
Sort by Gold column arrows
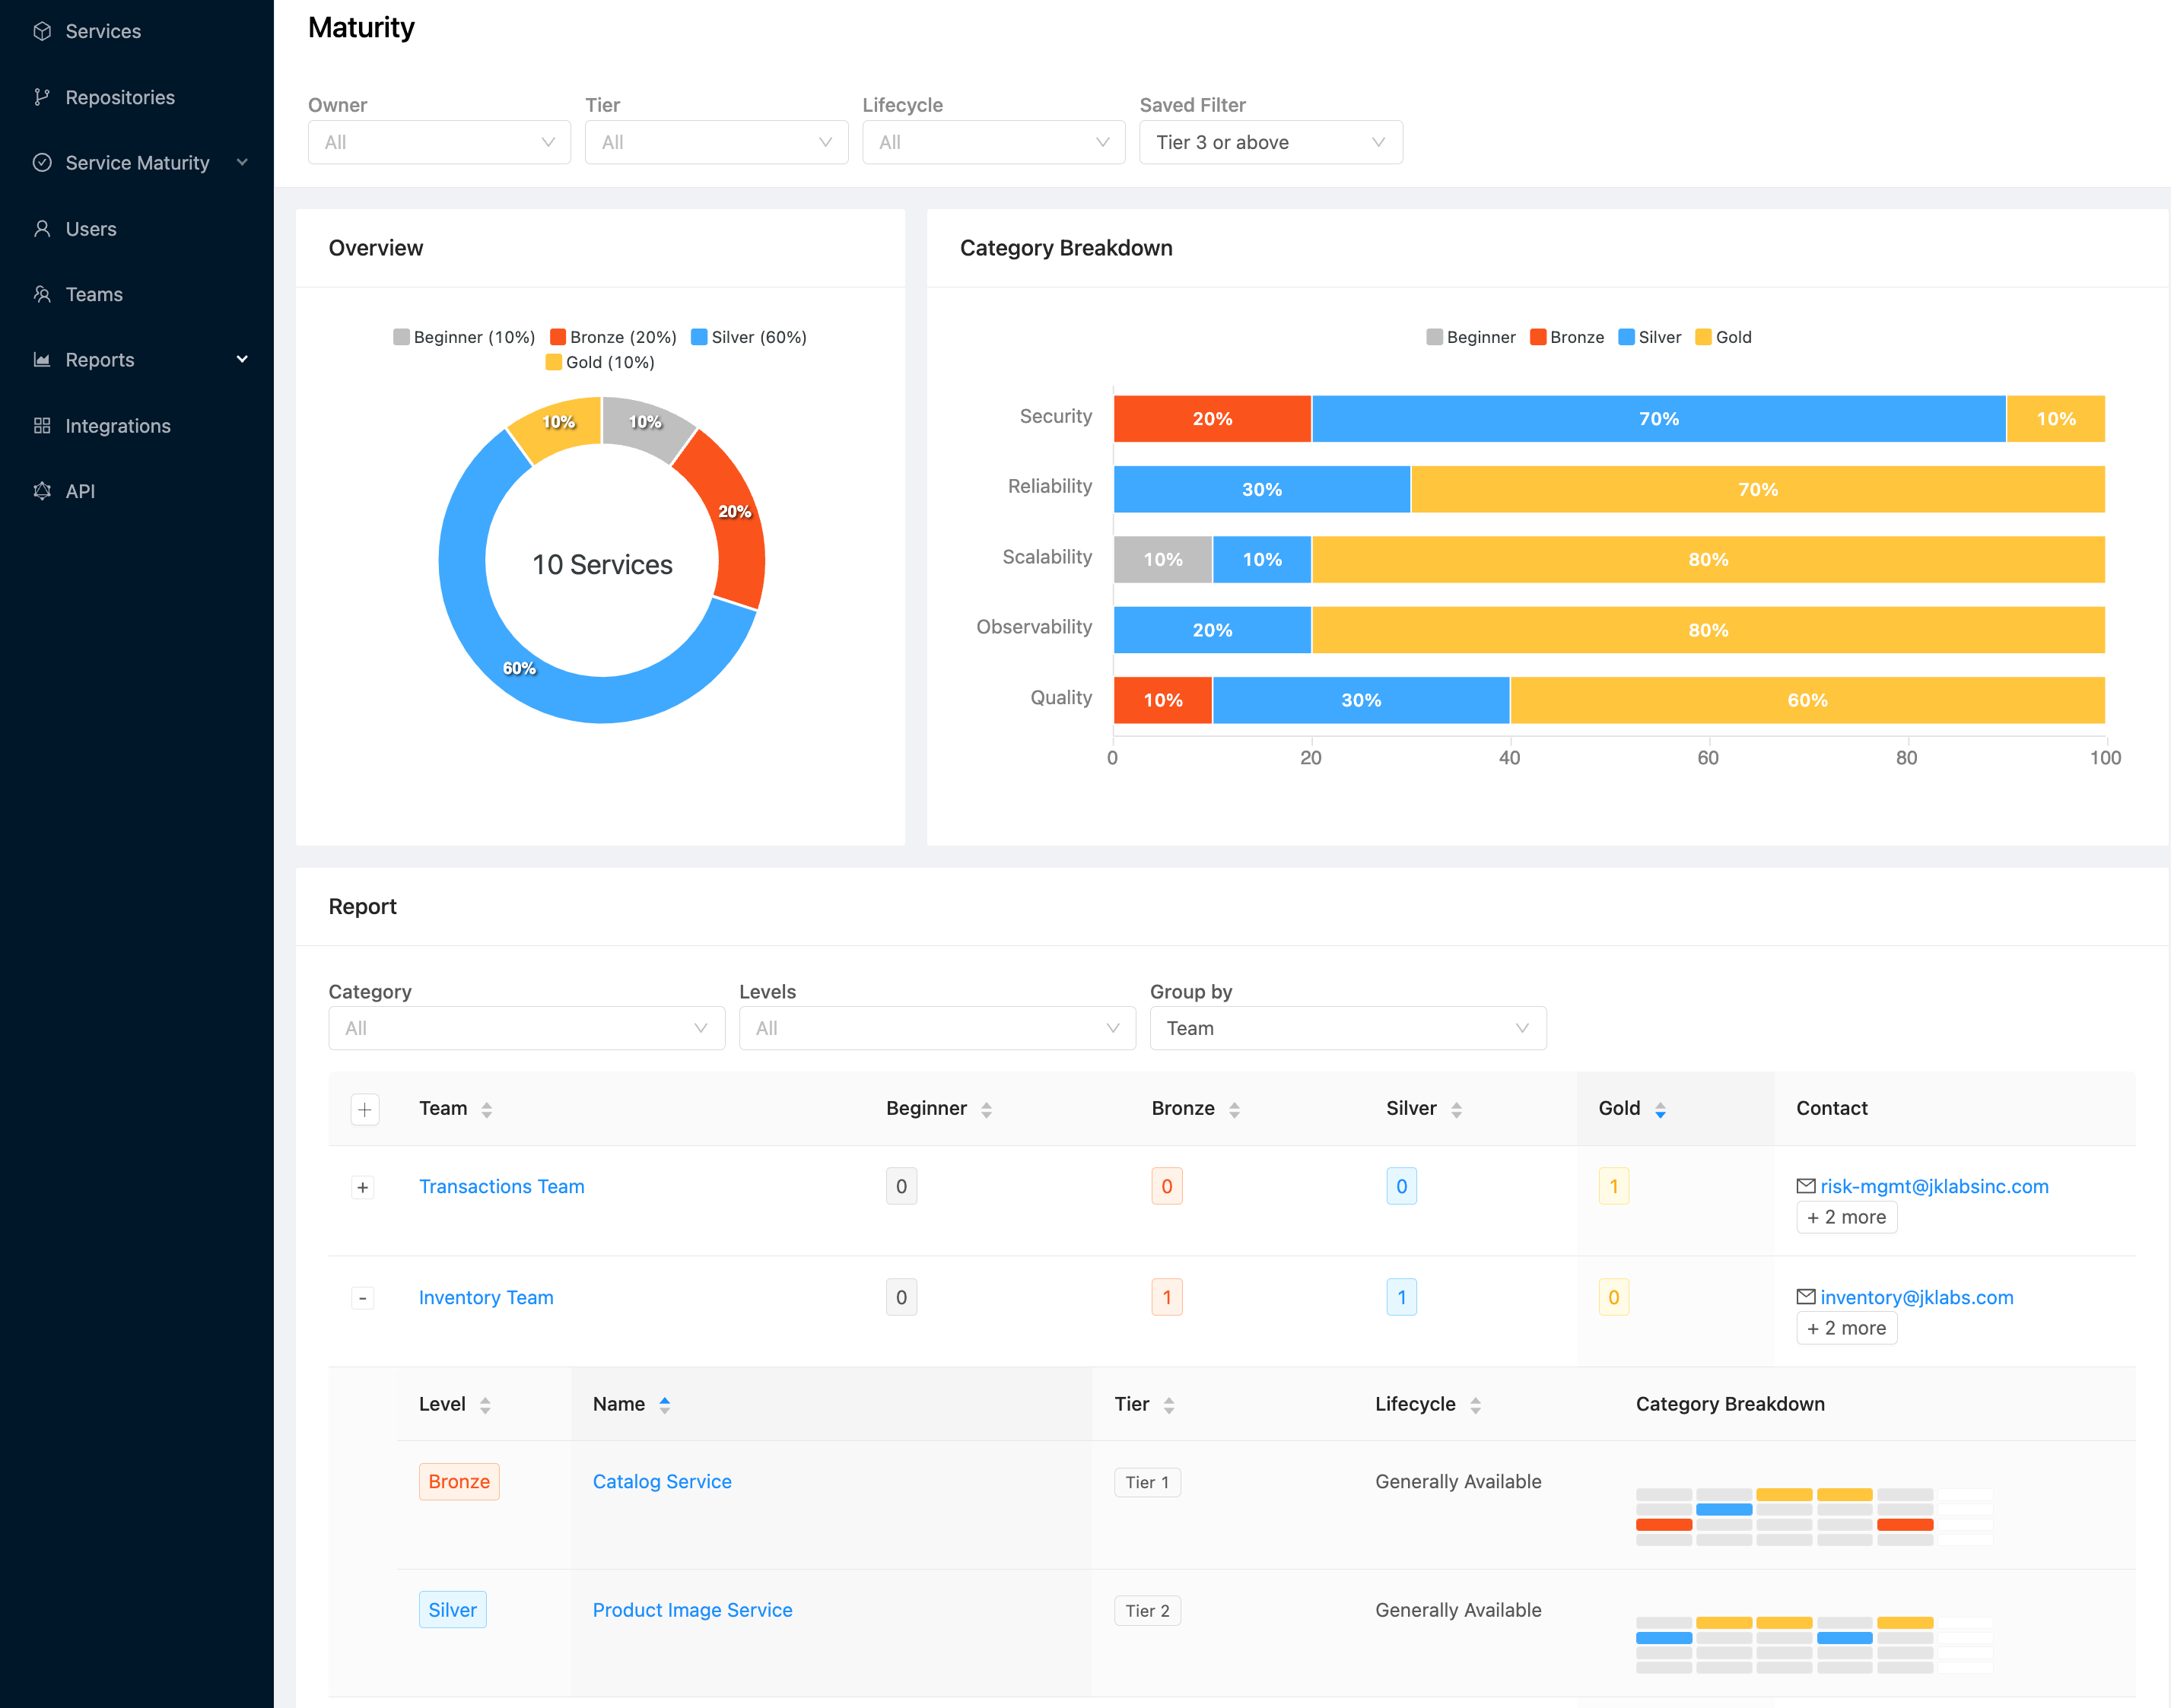[1661, 1109]
